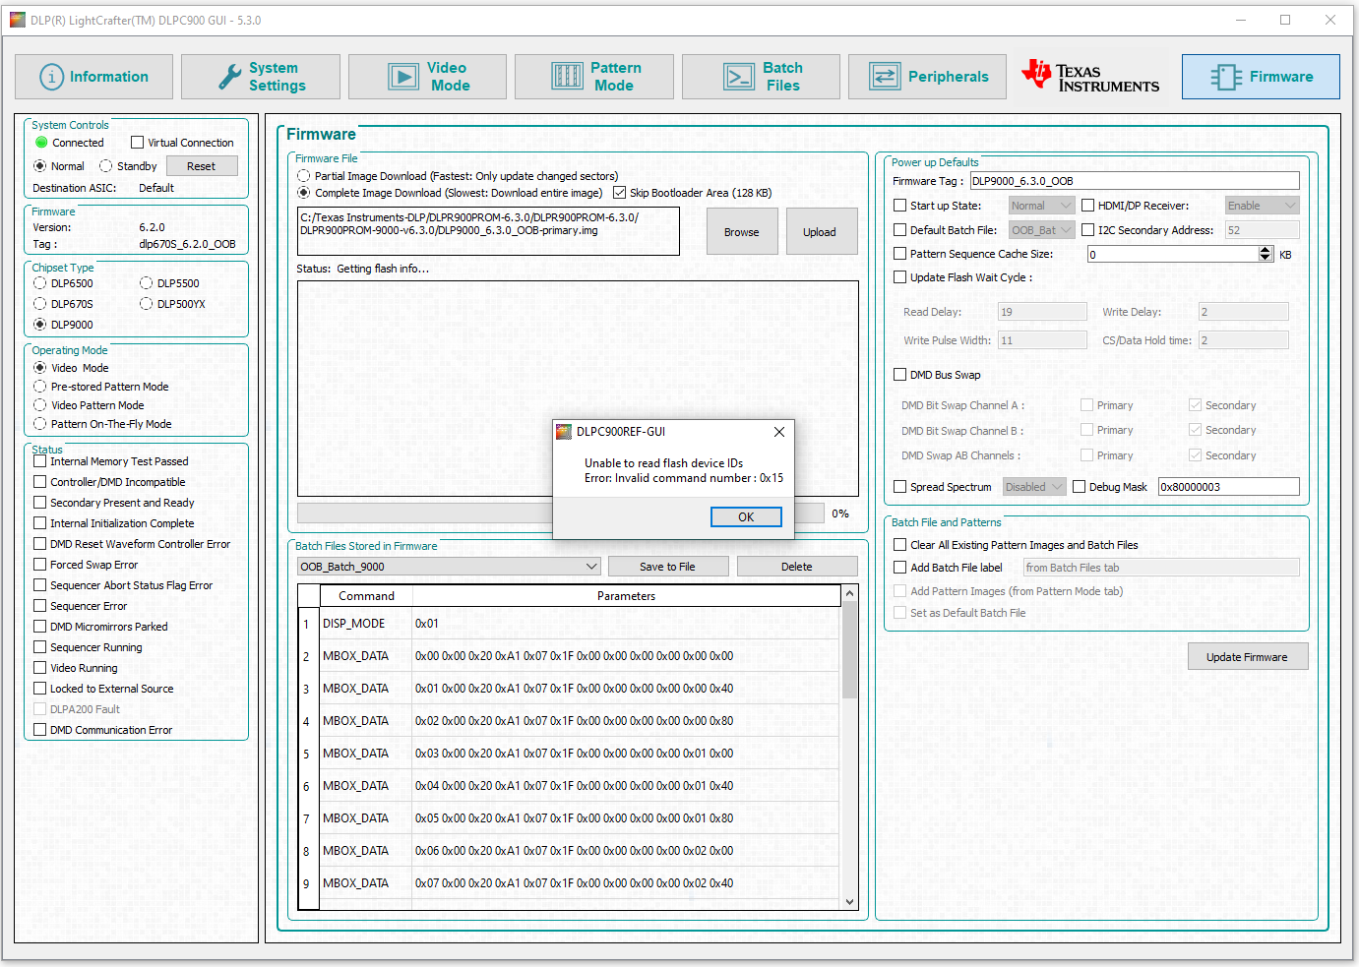This screenshot has height=967, width=1359.
Task: Decrease the Pattern Sequence Cache Size value
Action: [1266, 258]
